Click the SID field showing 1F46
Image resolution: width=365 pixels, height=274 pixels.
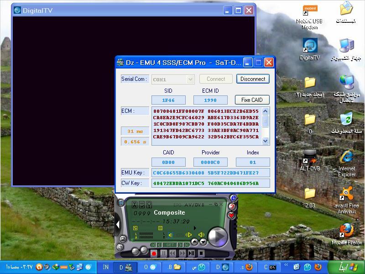tap(168, 100)
